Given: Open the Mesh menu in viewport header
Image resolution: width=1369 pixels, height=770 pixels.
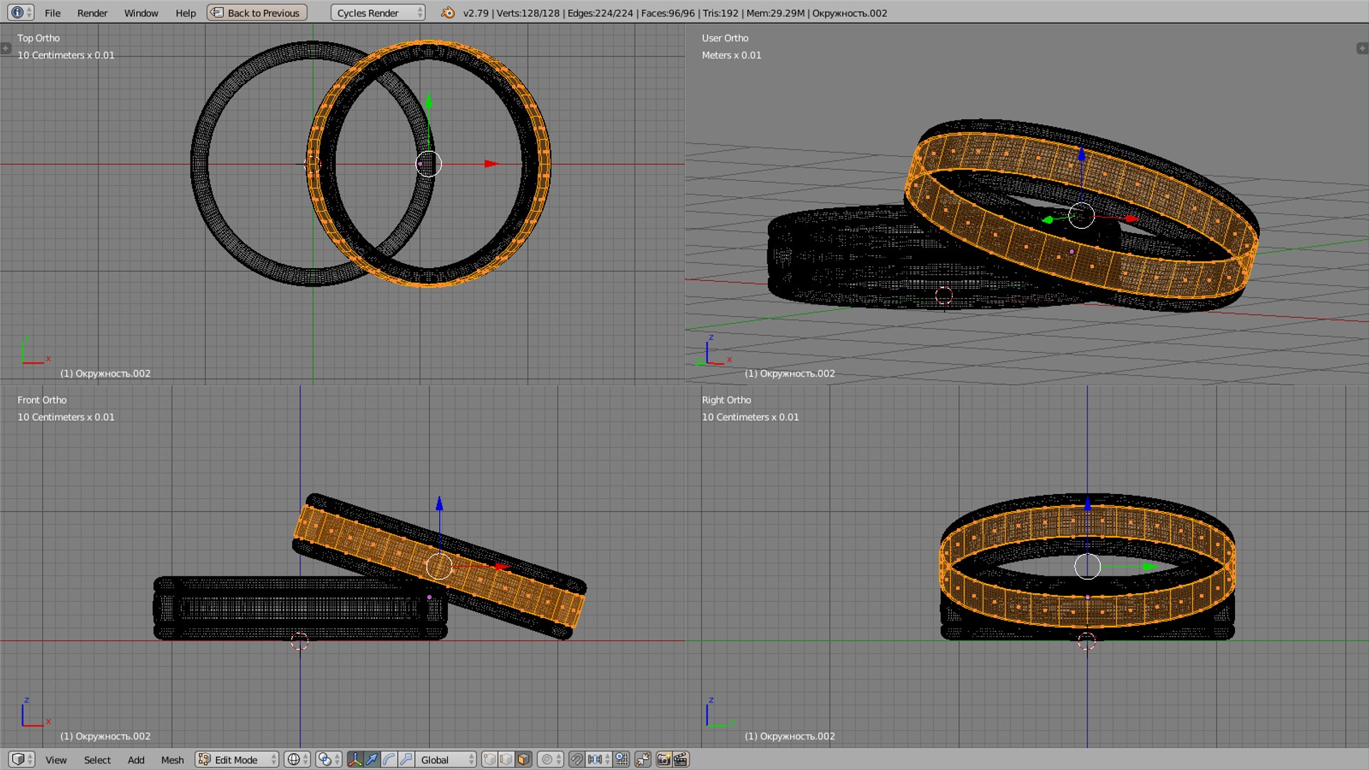Looking at the screenshot, I should pos(172,760).
